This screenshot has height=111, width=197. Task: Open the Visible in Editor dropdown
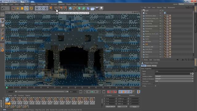[x=174, y=76]
